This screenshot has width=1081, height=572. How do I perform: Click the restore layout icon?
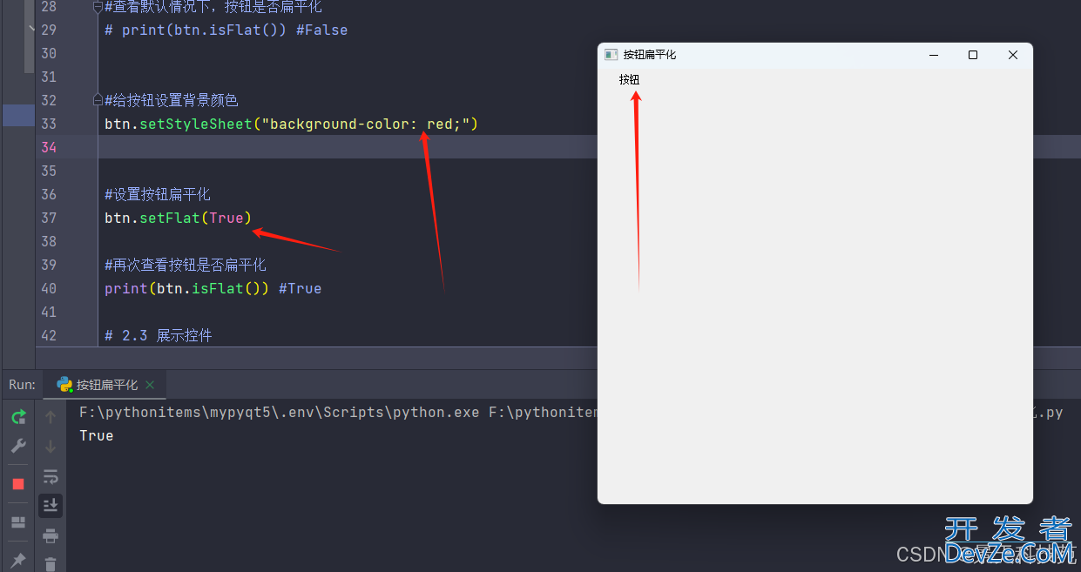(x=18, y=522)
